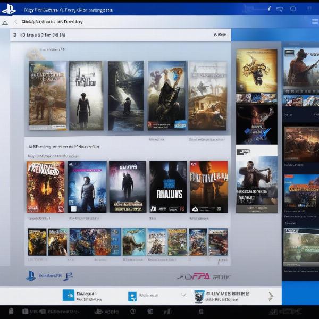Open the golden ornate emblem tile, right column
This screenshot has width=319, height=319.
click(x=257, y=71)
